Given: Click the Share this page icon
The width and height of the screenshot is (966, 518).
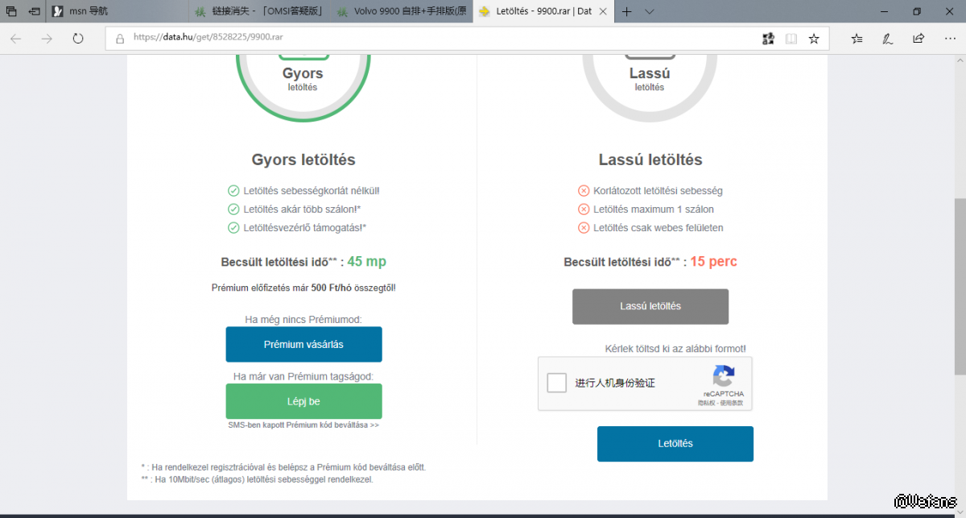Looking at the screenshot, I should click(918, 38).
